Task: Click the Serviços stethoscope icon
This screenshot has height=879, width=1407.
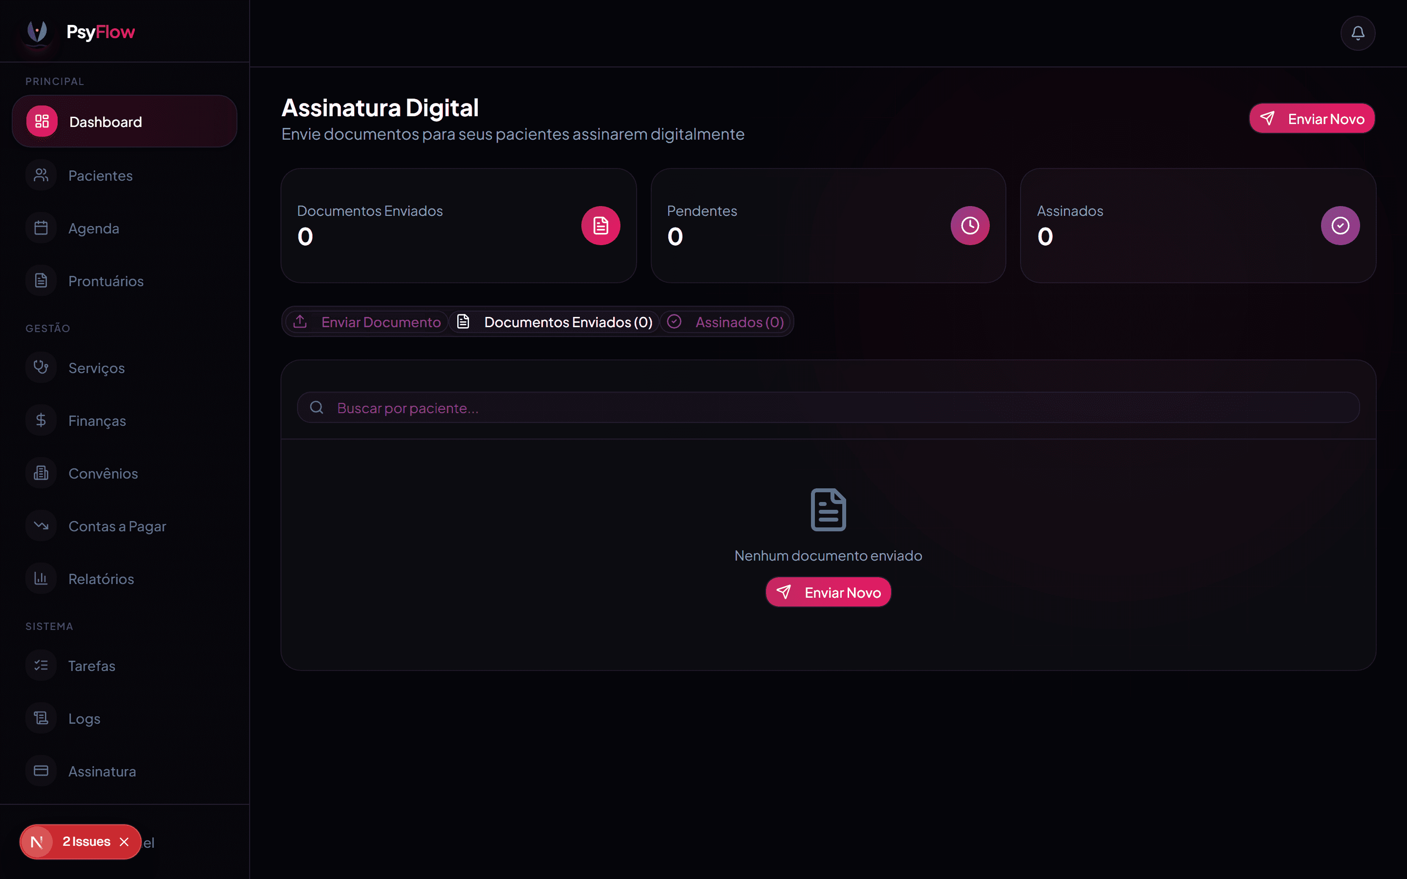Action: coord(41,367)
